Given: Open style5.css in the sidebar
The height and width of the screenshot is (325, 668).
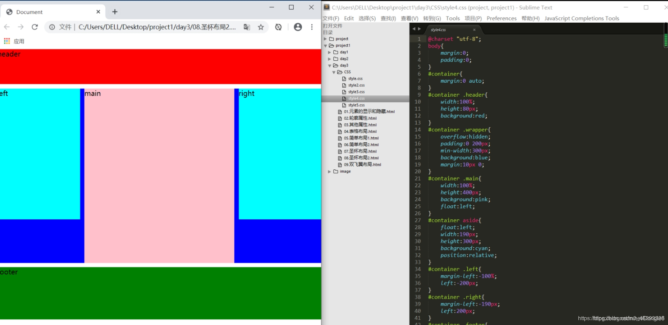Looking at the screenshot, I should click(356, 105).
